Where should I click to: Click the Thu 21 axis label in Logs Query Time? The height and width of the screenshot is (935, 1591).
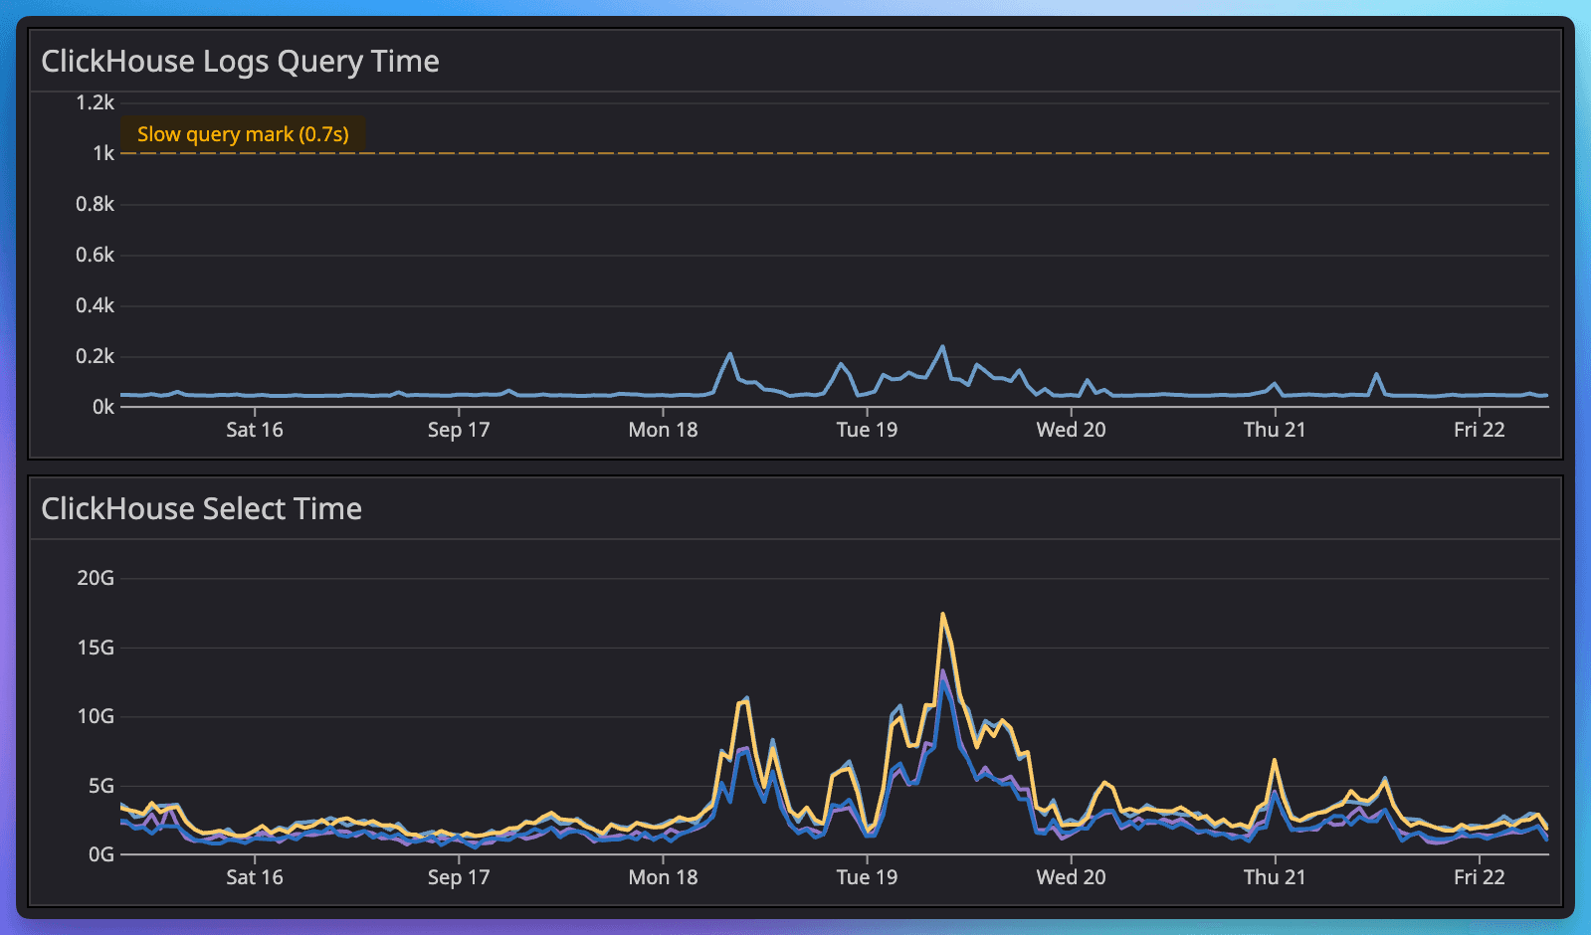1275,430
